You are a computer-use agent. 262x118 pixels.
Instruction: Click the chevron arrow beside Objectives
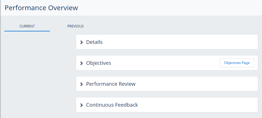[82, 63]
